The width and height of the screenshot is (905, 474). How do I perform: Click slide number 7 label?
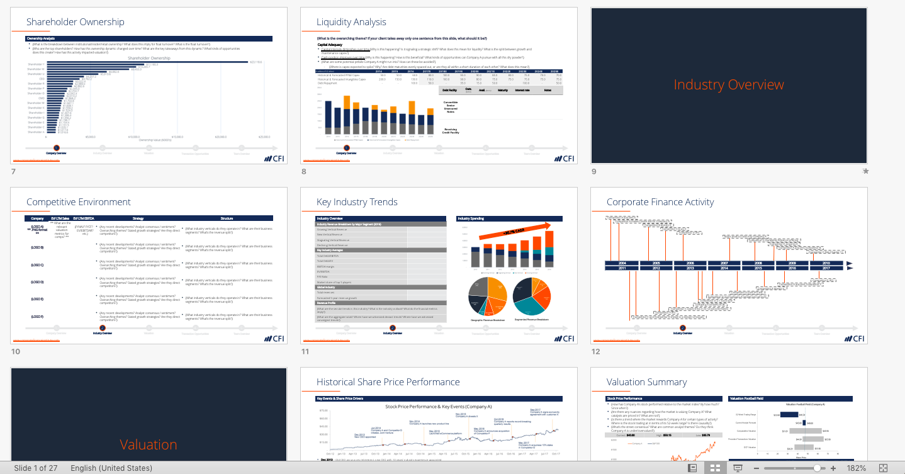coord(13,171)
